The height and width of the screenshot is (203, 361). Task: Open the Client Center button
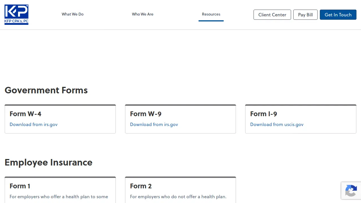point(272,15)
